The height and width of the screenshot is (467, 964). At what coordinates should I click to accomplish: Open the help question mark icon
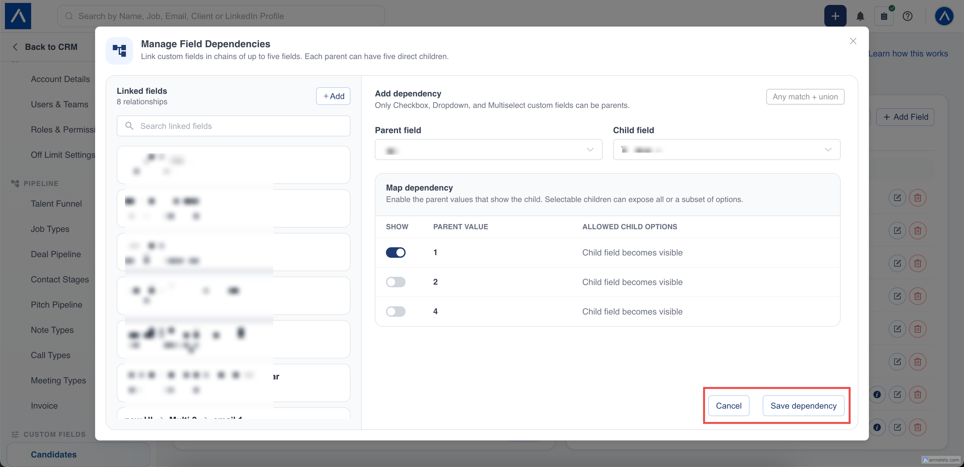pos(907,16)
